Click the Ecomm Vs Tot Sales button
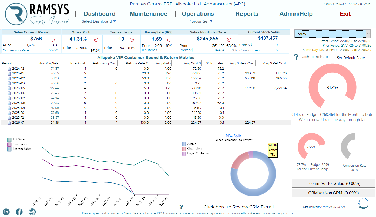376x217 pixels. [x=333, y=183]
